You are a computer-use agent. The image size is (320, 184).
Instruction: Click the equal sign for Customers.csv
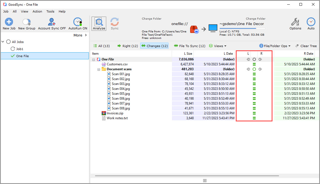[x=254, y=64]
